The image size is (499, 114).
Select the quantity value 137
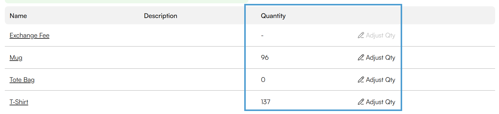coord(266,102)
